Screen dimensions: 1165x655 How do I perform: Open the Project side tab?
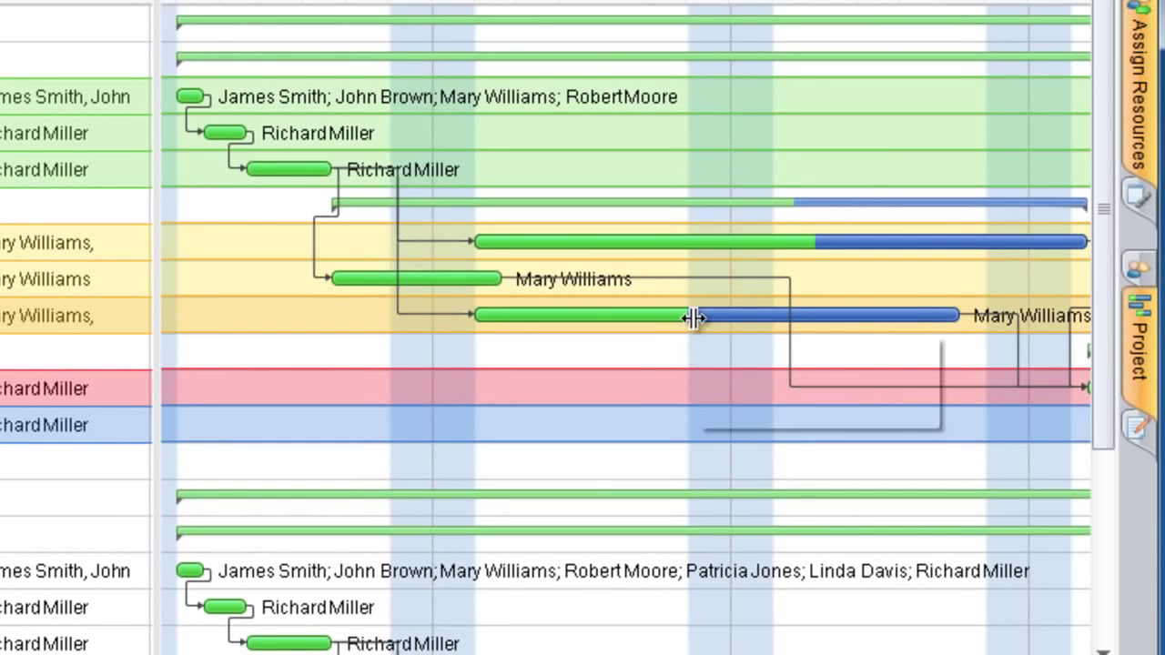click(x=1138, y=350)
